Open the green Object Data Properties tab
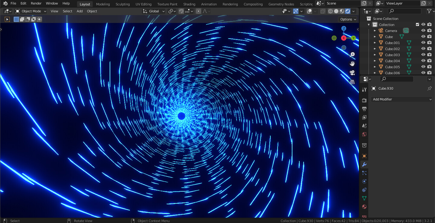Image resolution: width=435 pixels, height=223 pixels. click(364, 198)
